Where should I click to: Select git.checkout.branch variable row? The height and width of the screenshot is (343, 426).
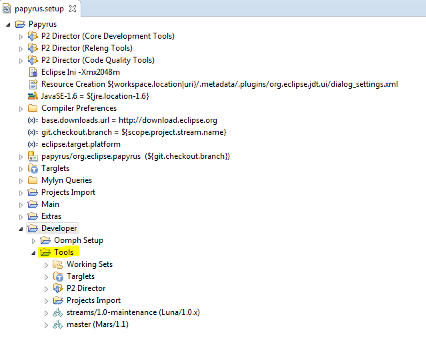(134, 132)
